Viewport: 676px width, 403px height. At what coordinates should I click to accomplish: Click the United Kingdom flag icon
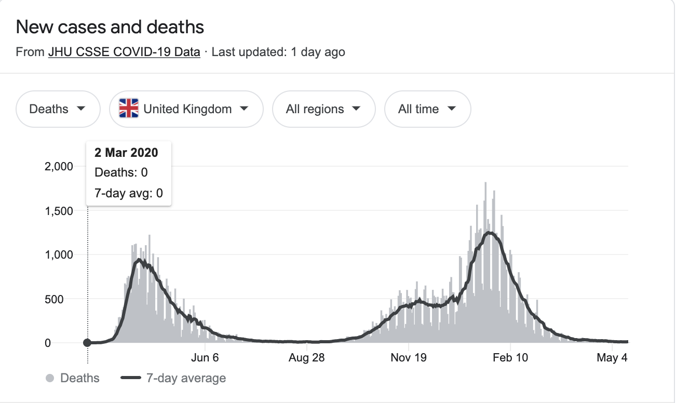coord(128,109)
